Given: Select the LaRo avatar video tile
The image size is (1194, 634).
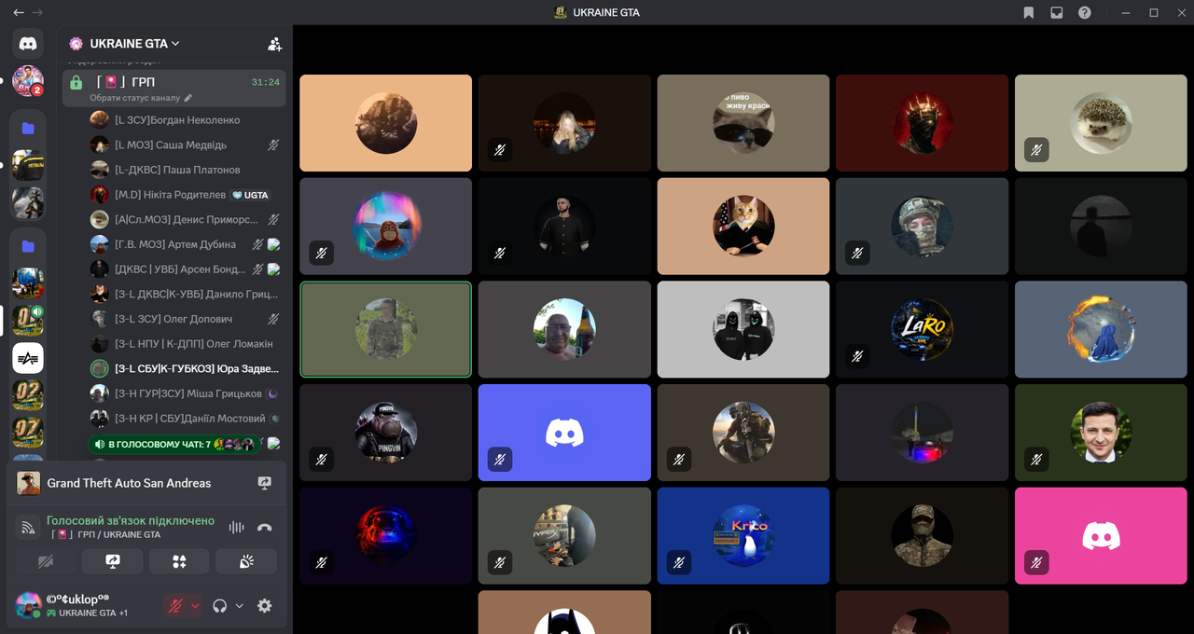Looking at the screenshot, I should [x=923, y=329].
